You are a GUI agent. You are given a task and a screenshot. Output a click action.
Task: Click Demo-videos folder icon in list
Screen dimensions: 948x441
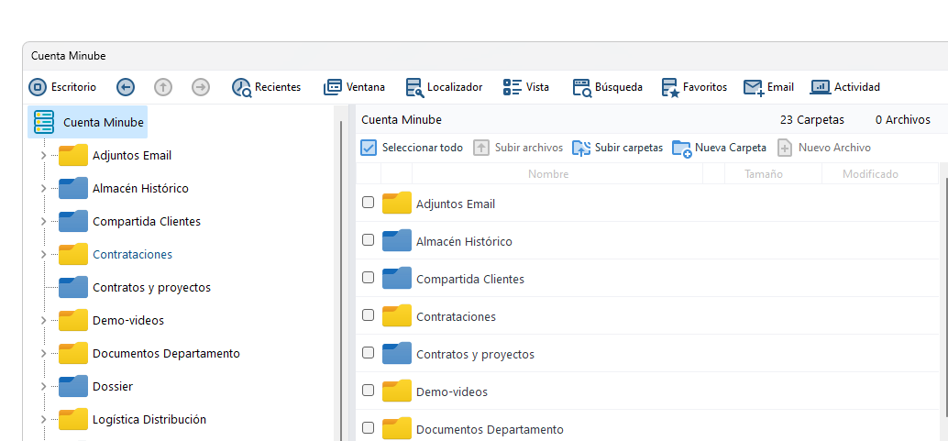[397, 391]
